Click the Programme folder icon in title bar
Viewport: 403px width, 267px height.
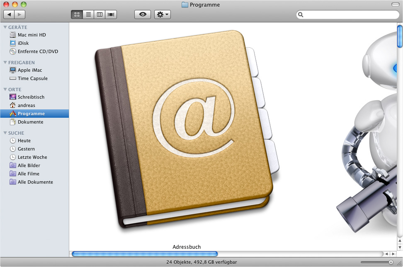click(x=185, y=5)
